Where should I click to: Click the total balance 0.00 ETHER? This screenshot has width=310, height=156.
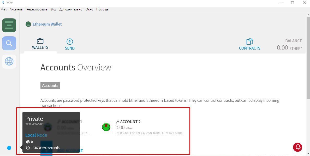[x=289, y=48]
